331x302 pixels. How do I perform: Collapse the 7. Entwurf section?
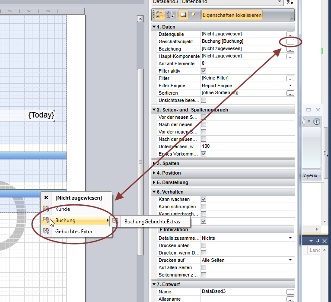click(154, 284)
